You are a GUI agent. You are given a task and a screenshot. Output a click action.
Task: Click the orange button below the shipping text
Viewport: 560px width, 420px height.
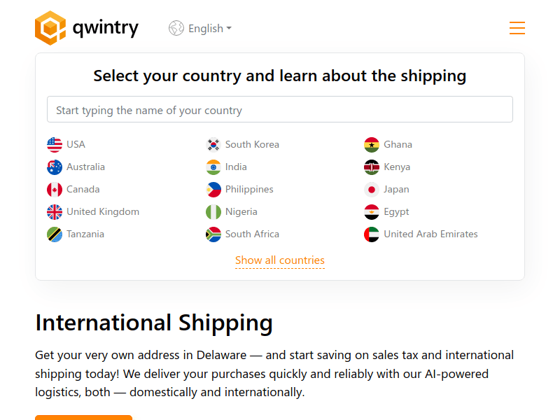click(83, 418)
